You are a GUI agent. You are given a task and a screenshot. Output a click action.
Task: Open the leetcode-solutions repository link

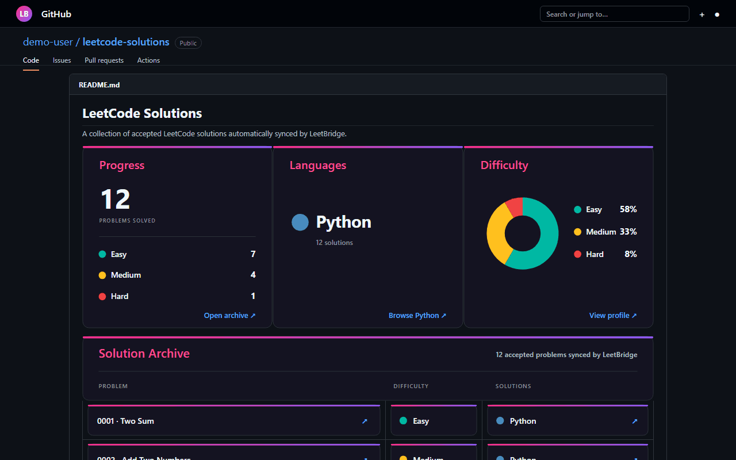coord(126,42)
